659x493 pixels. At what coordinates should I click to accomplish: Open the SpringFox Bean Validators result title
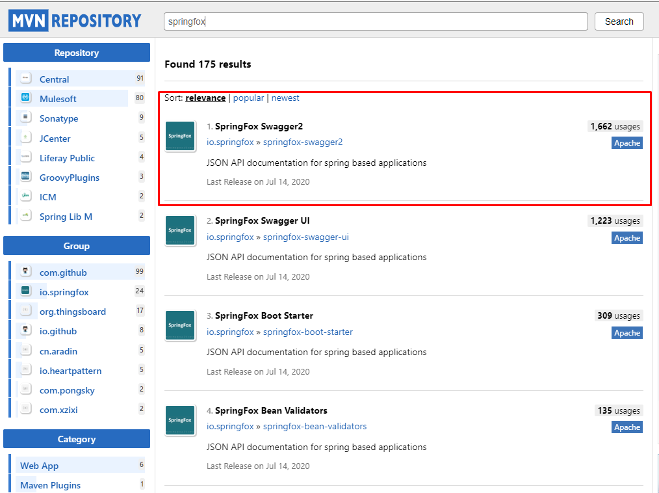click(271, 410)
